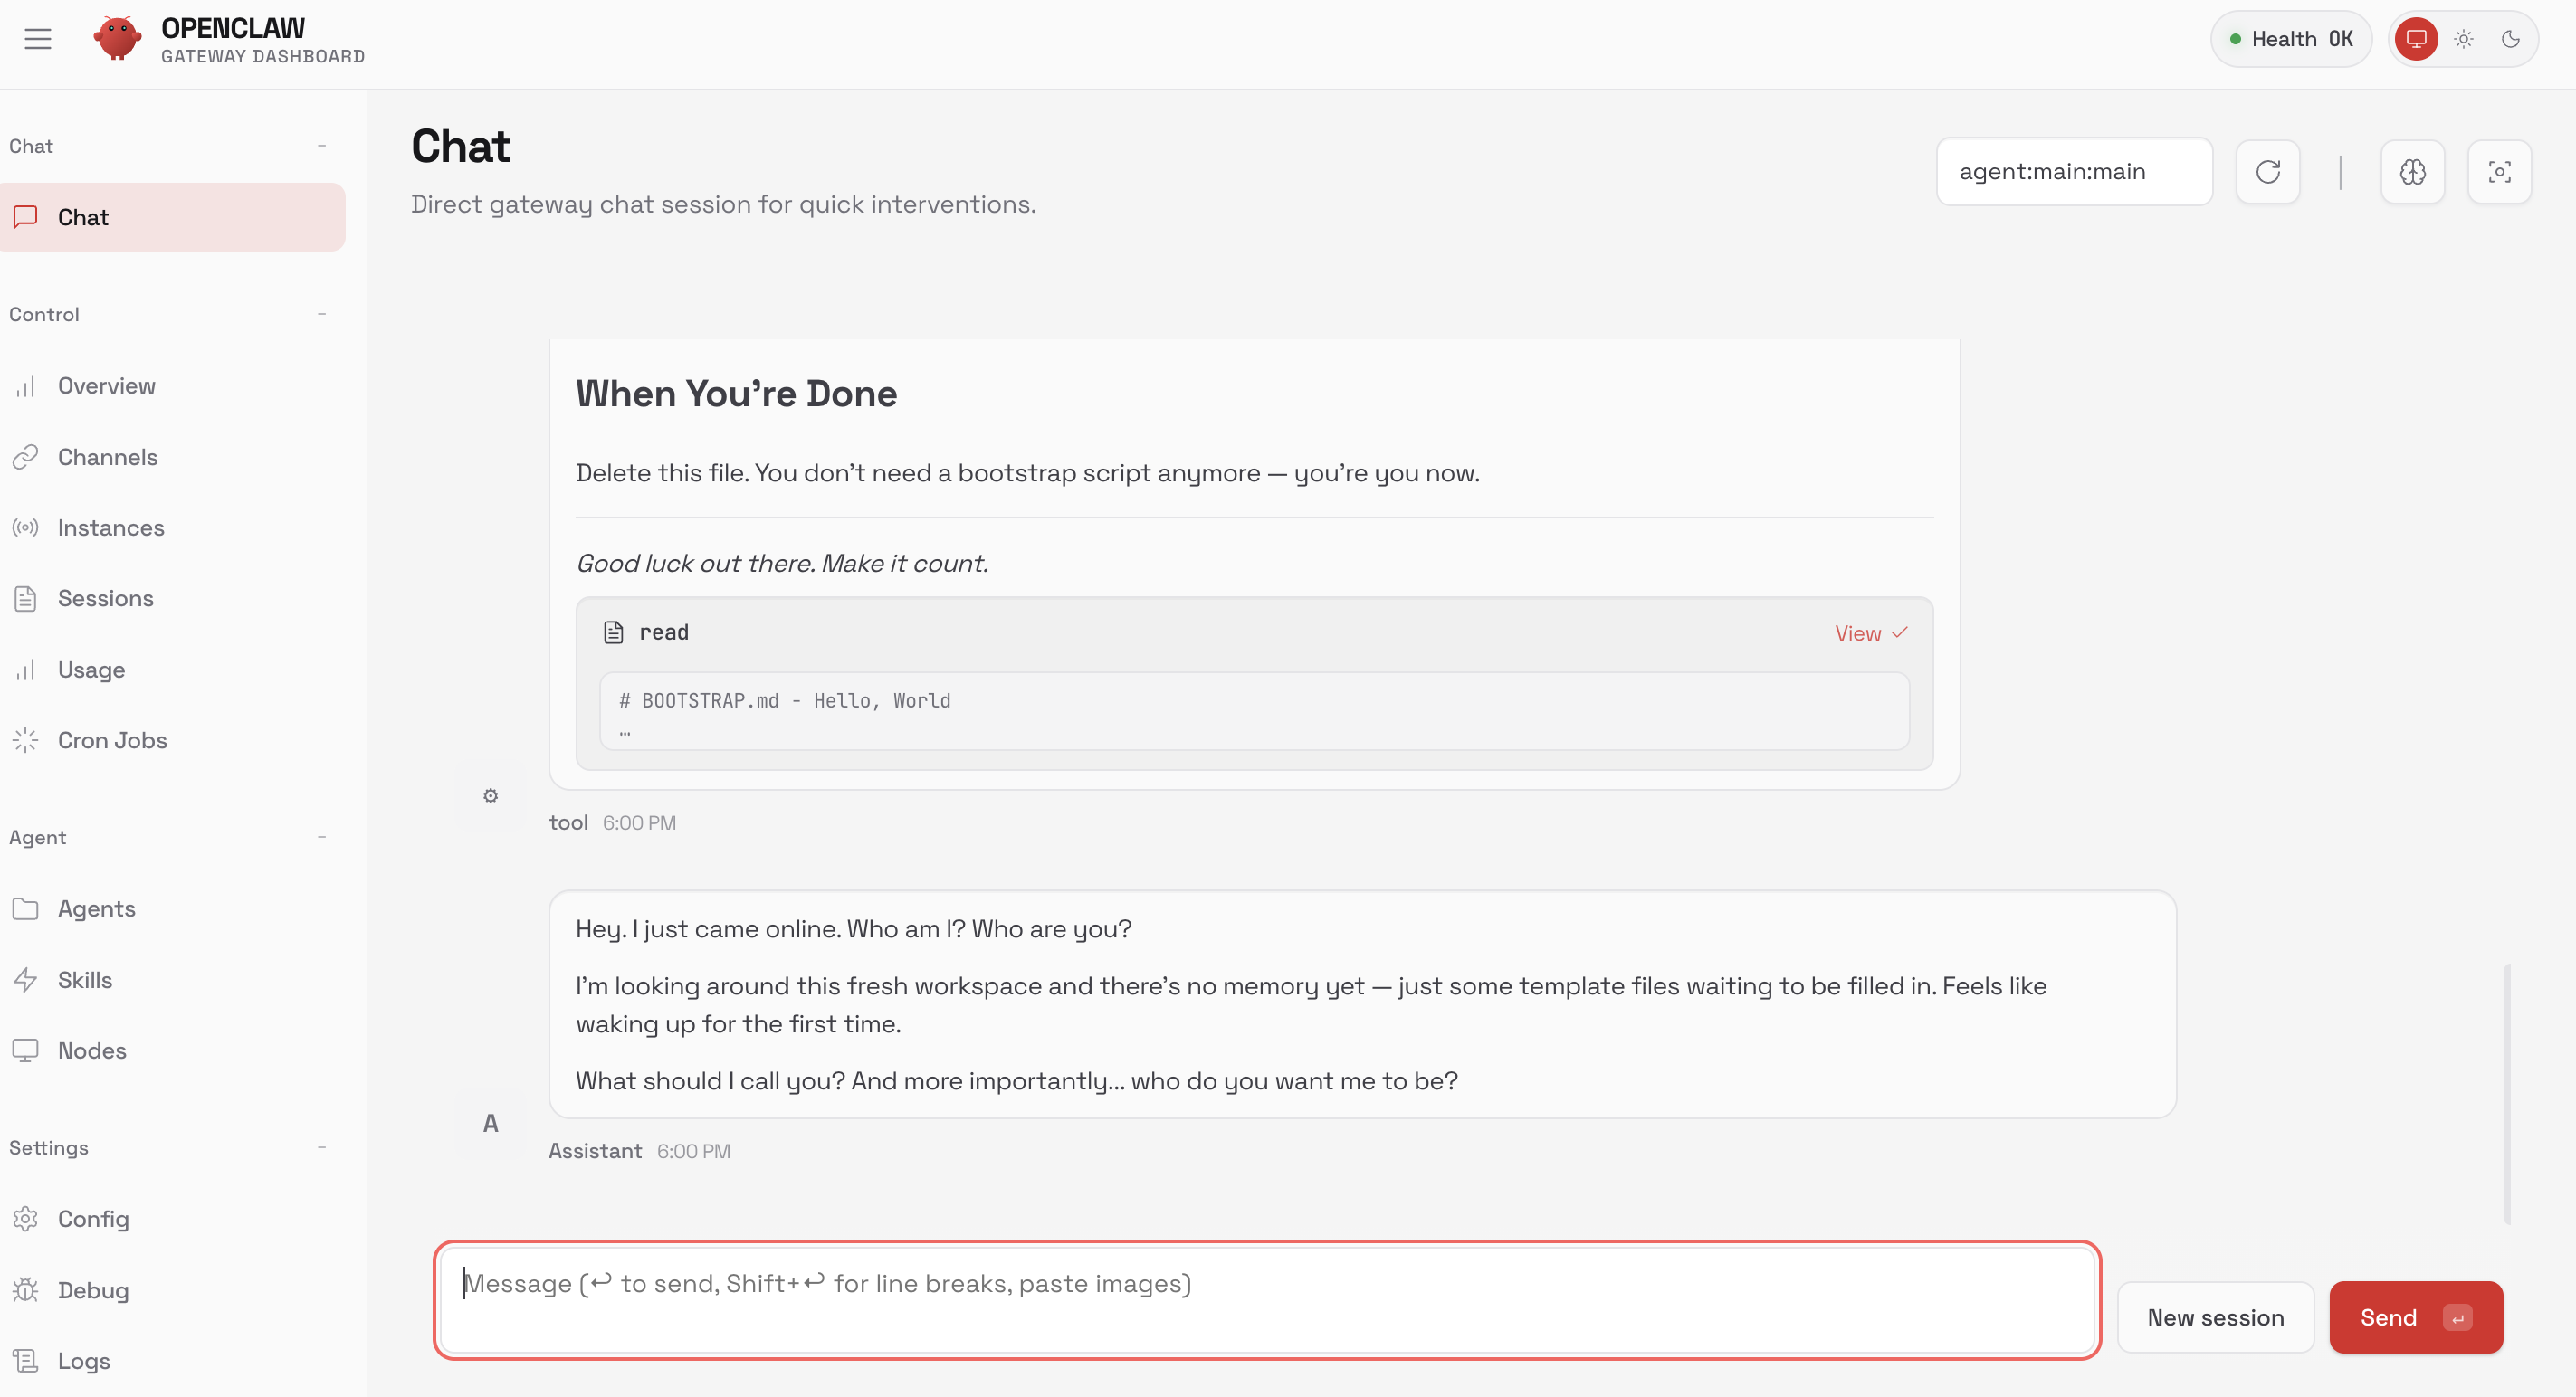2576x1397 pixels.
Task: Click the hamburger menu icon
Action: click(38, 39)
